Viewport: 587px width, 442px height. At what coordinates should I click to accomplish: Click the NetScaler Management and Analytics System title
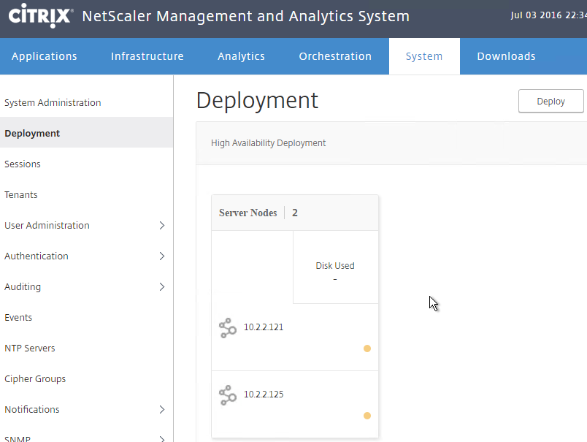coord(245,16)
